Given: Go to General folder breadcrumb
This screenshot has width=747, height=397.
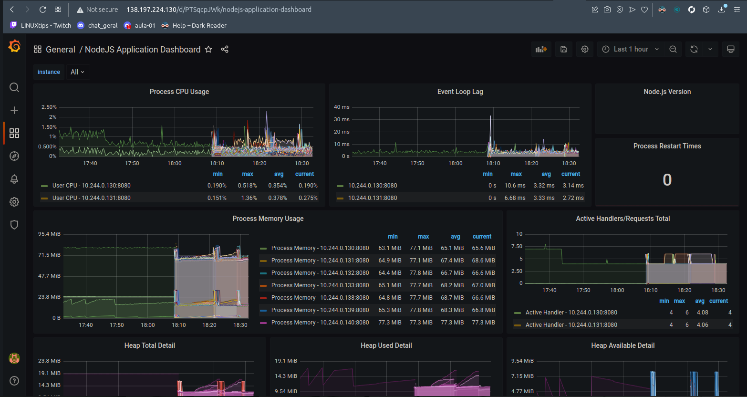Looking at the screenshot, I should [61, 49].
